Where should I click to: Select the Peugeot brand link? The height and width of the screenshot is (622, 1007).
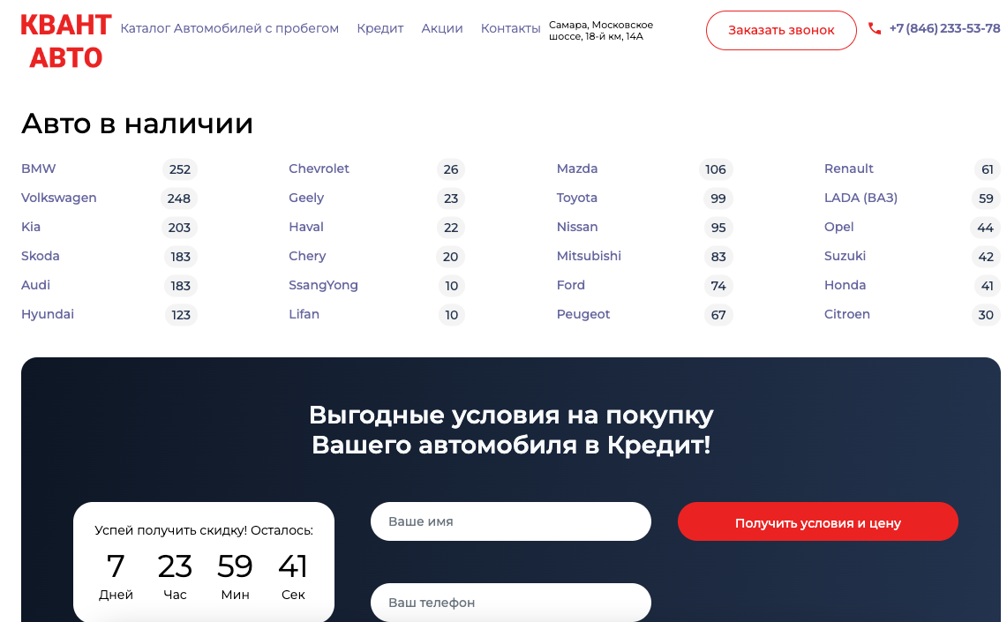(583, 314)
